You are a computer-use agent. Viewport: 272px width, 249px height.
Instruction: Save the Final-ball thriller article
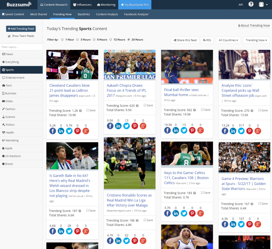[206, 110]
